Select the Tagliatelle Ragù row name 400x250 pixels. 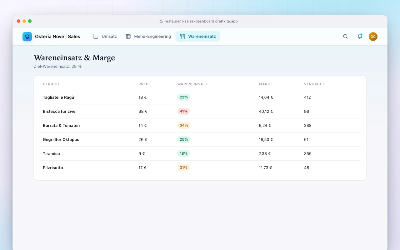click(58, 97)
